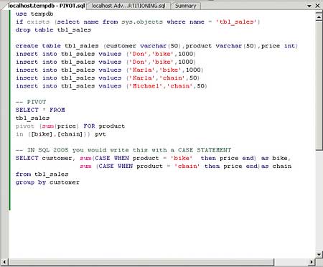Click the '-- PIVOT' comment
Screen dimensions: 323x267
(31, 102)
